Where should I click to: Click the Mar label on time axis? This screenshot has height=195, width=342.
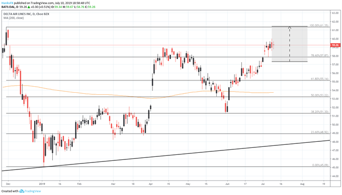coord(113,184)
